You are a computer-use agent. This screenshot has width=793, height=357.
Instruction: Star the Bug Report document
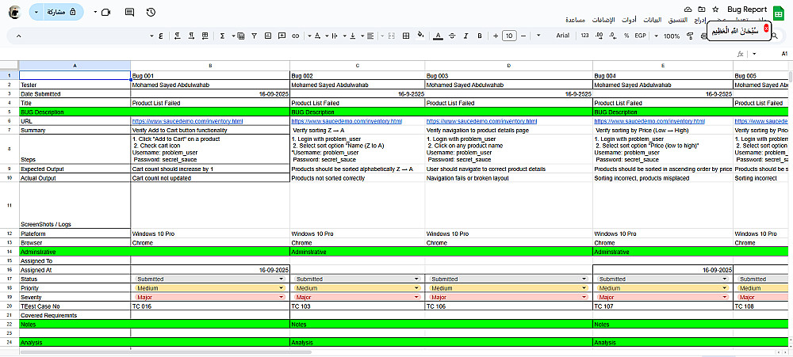715,9
